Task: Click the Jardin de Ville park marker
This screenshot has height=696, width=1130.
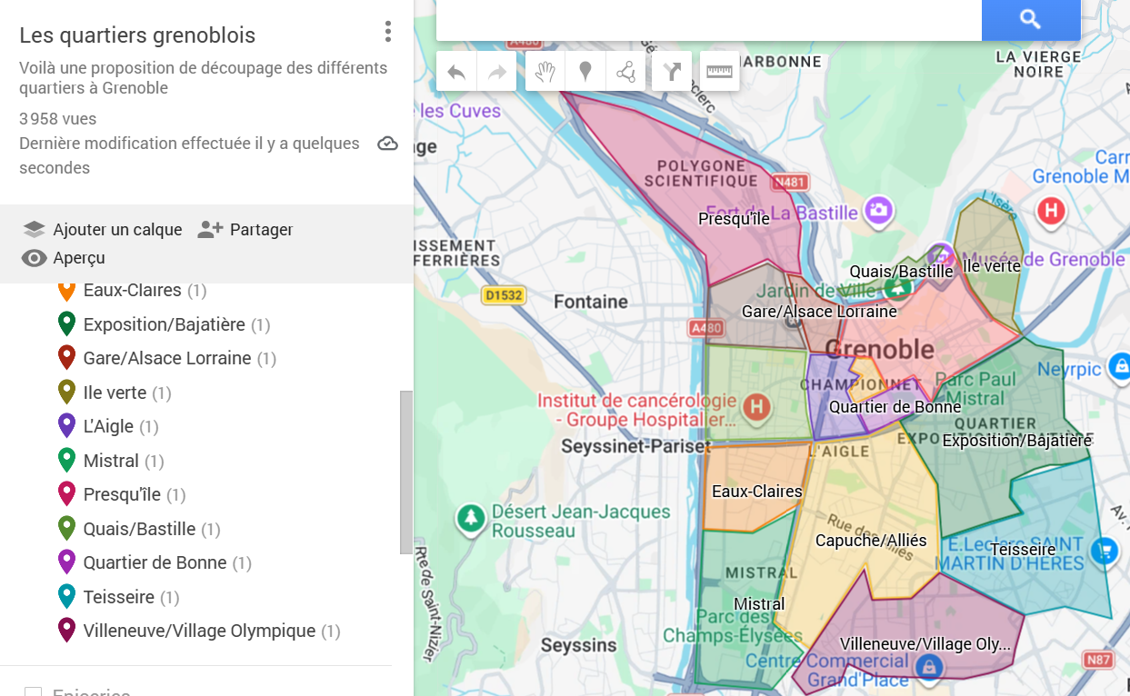Action: (898, 287)
